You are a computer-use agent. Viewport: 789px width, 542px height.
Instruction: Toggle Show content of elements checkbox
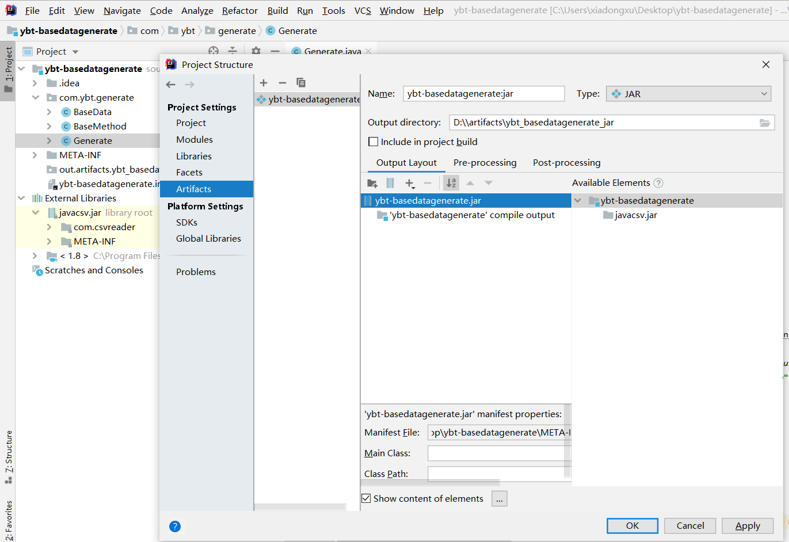[366, 498]
